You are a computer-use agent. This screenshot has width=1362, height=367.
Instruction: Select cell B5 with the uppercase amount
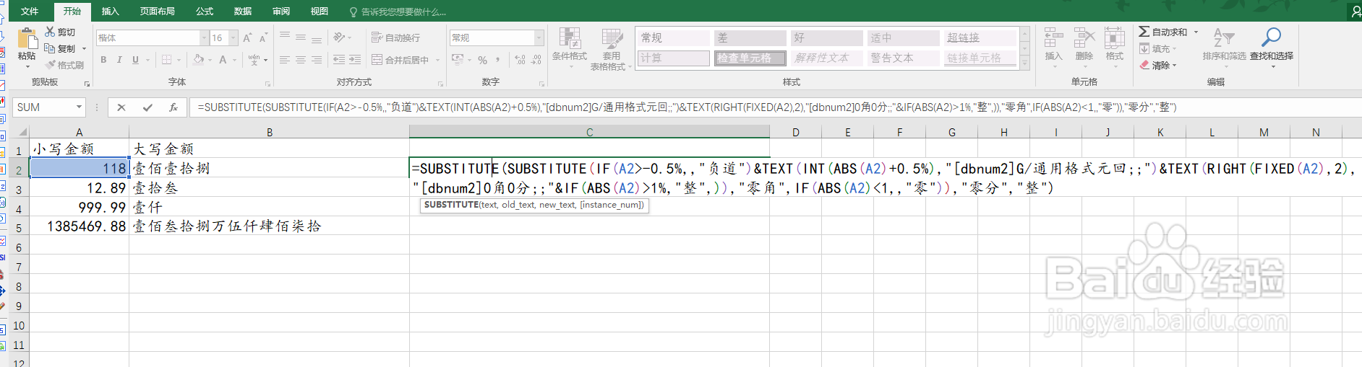tap(269, 226)
